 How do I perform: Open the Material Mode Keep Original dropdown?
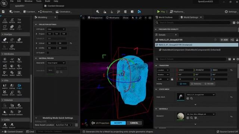pos(56,63)
